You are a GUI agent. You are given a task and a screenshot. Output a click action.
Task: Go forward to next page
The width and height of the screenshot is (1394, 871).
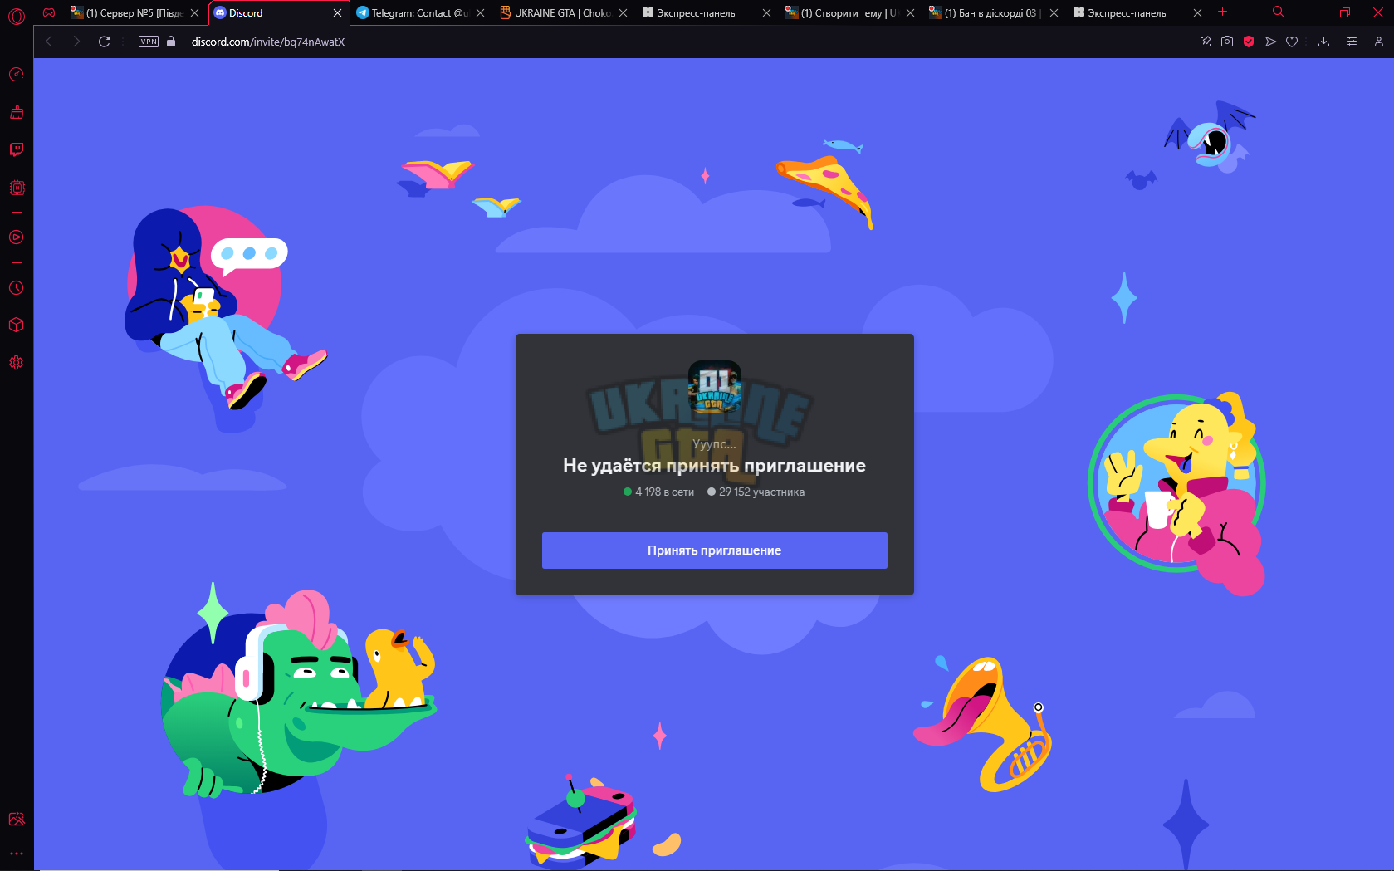point(76,42)
